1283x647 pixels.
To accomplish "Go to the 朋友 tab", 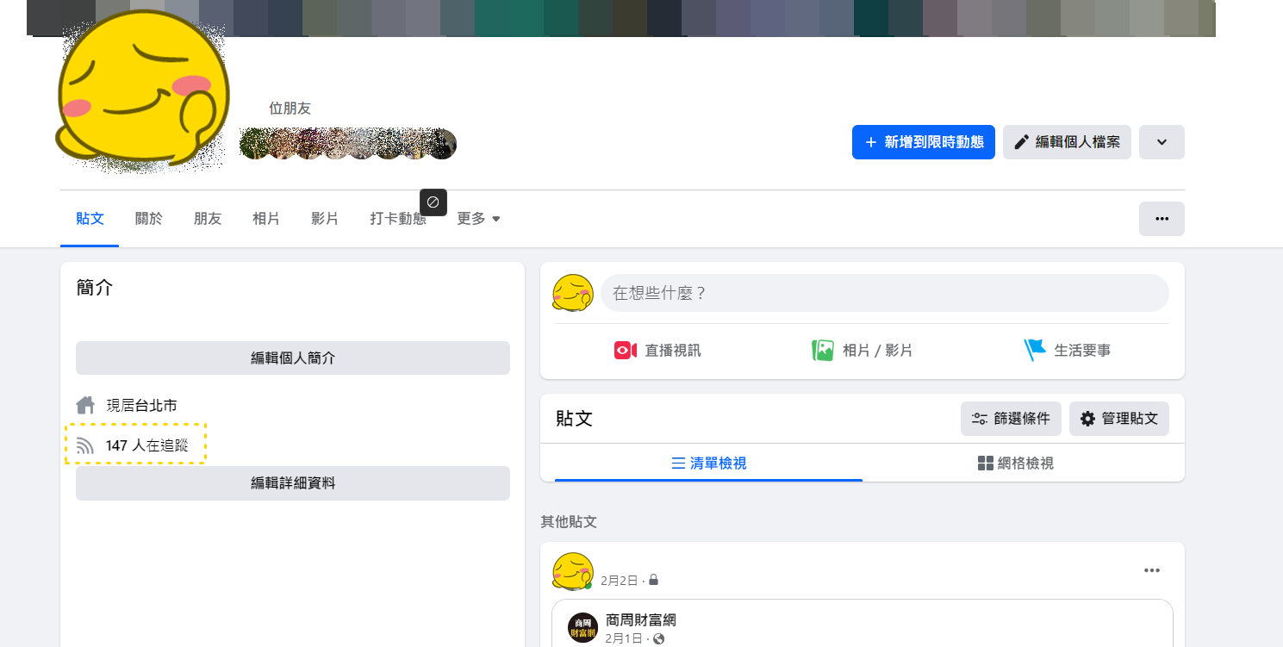I will (208, 219).
